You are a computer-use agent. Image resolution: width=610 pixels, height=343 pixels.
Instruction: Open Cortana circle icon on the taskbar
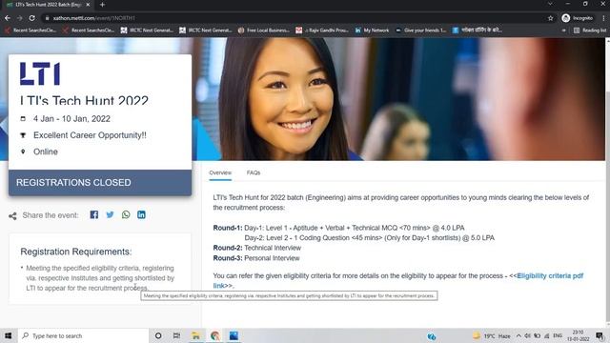(x=158, y=335)
